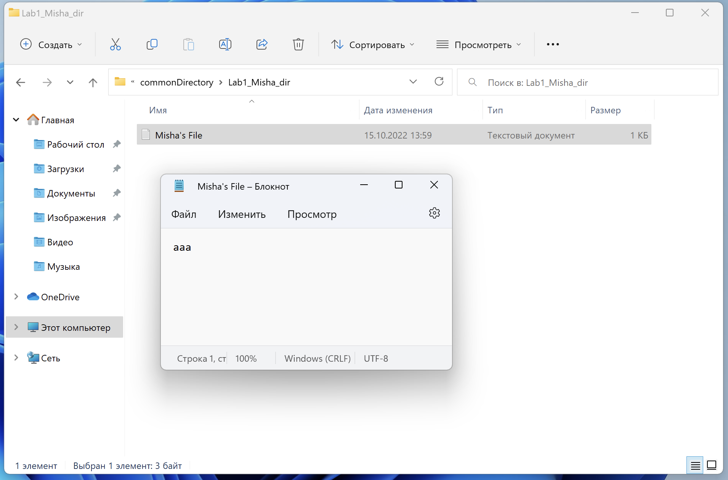The height and width of the screenshot is (480, 728).
Task: Open the Сортировать dropdown
Action: pyautogui.click(x=372, y=45)
